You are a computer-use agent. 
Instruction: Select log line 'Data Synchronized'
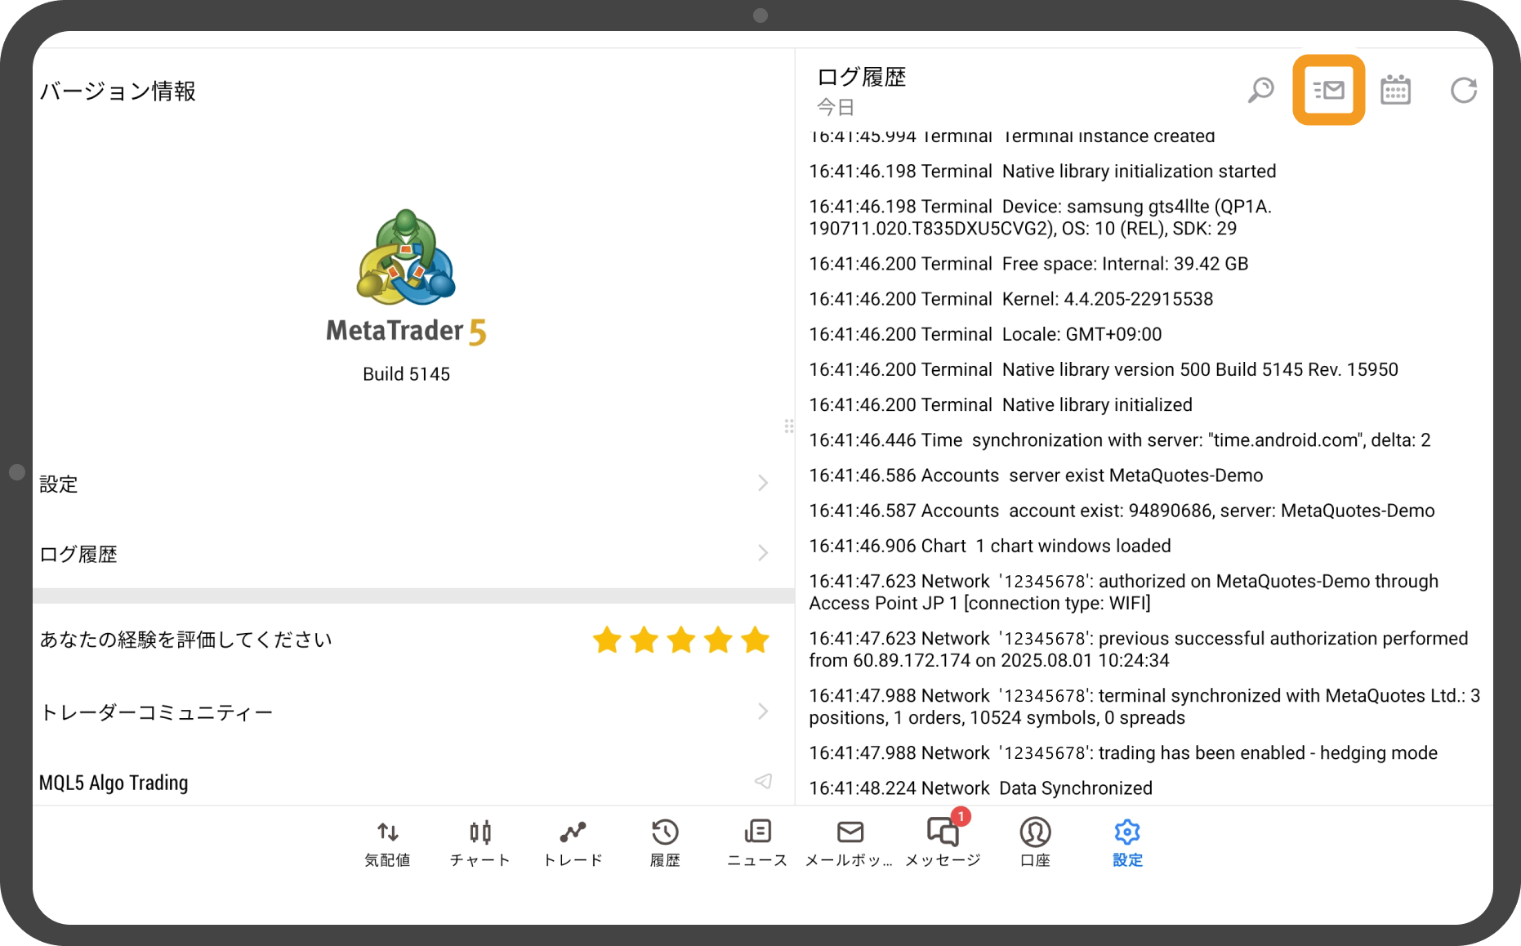(980, 788)
